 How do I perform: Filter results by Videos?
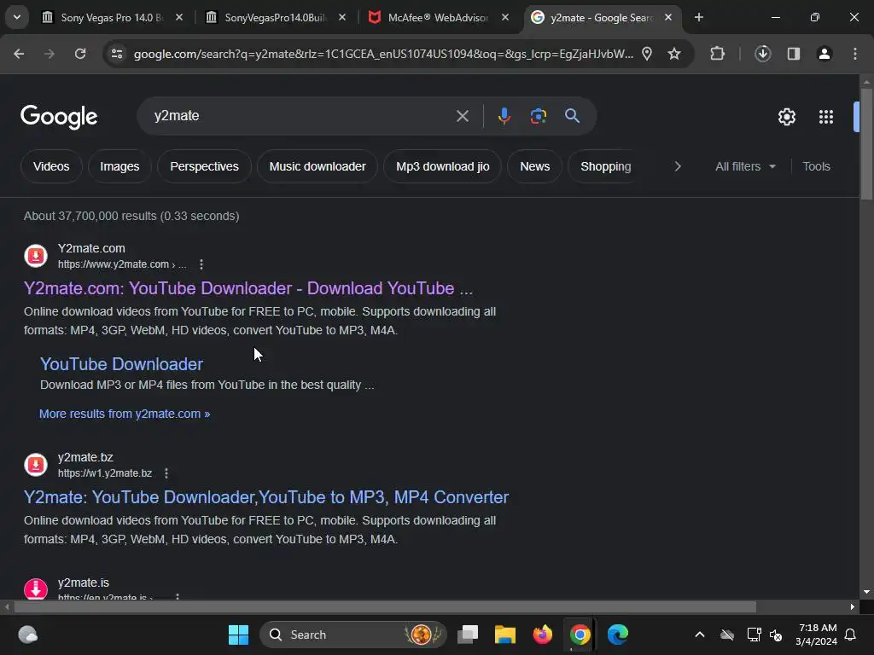pyautogui.click(x=51, y=166)
